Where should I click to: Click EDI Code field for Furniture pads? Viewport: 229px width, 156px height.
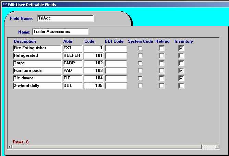[116, 71]
